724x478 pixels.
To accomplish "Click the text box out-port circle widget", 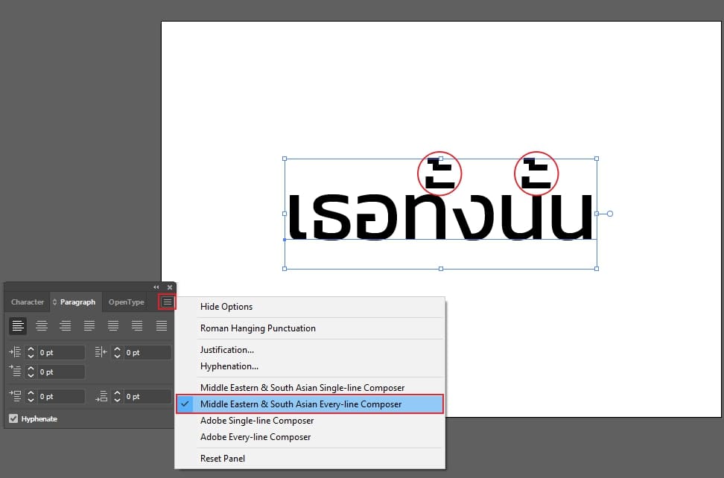I will pos(609,214).
